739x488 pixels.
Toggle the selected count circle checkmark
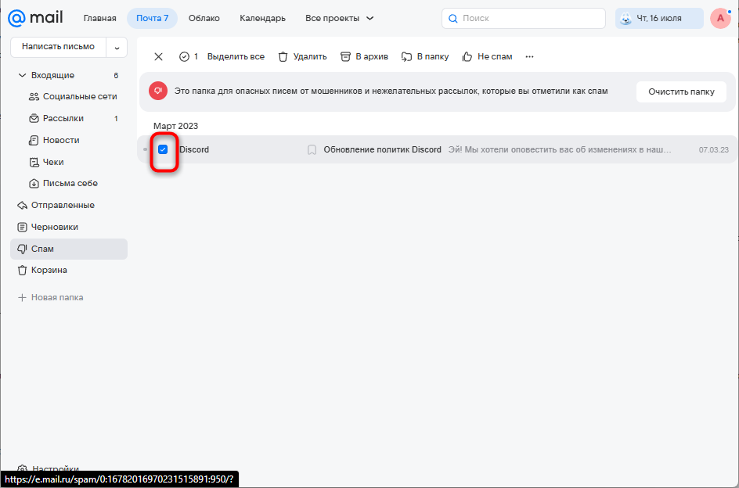(x=184, y=56)
